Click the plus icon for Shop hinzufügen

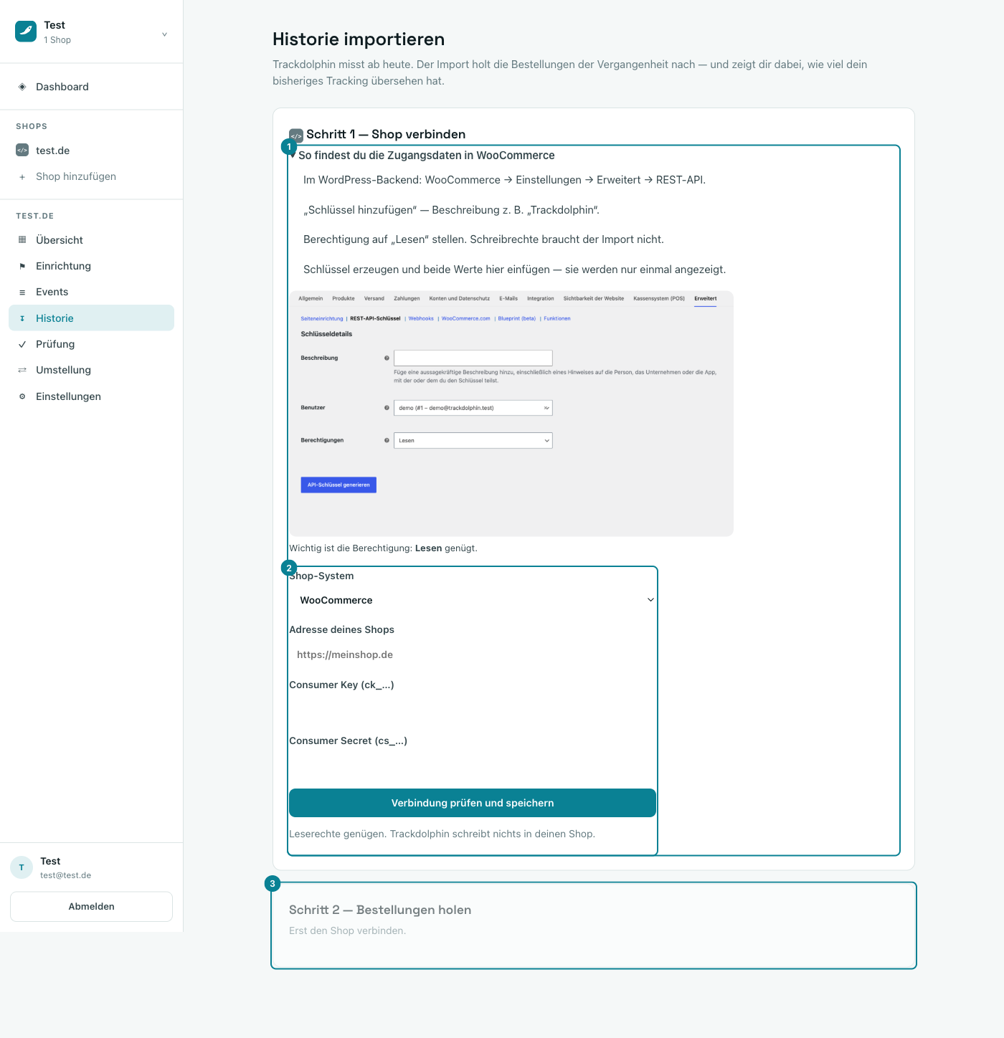(22, 177)
